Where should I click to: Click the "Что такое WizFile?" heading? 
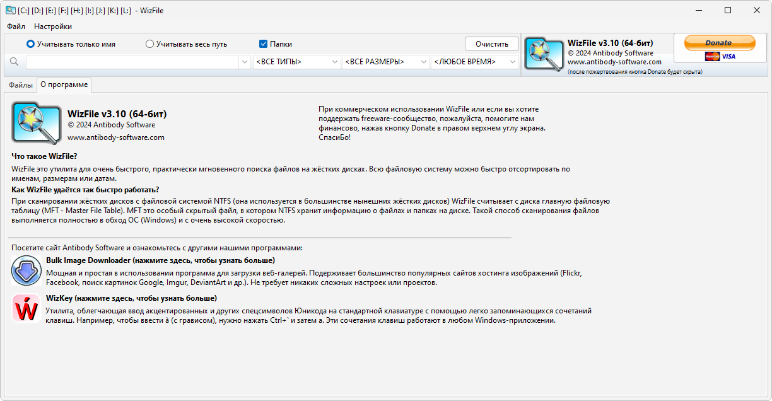(x=44, y=156)
